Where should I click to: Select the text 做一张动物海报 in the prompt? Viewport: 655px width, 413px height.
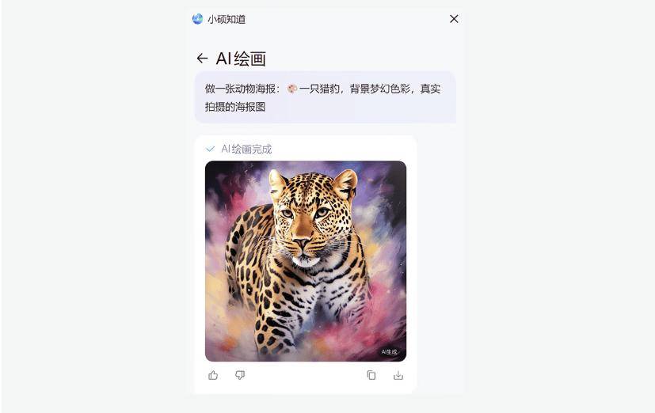(240, 89)
